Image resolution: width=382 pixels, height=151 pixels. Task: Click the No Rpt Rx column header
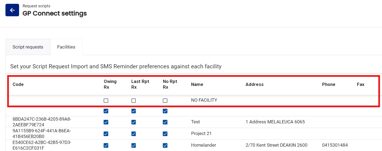click(170, 84)
